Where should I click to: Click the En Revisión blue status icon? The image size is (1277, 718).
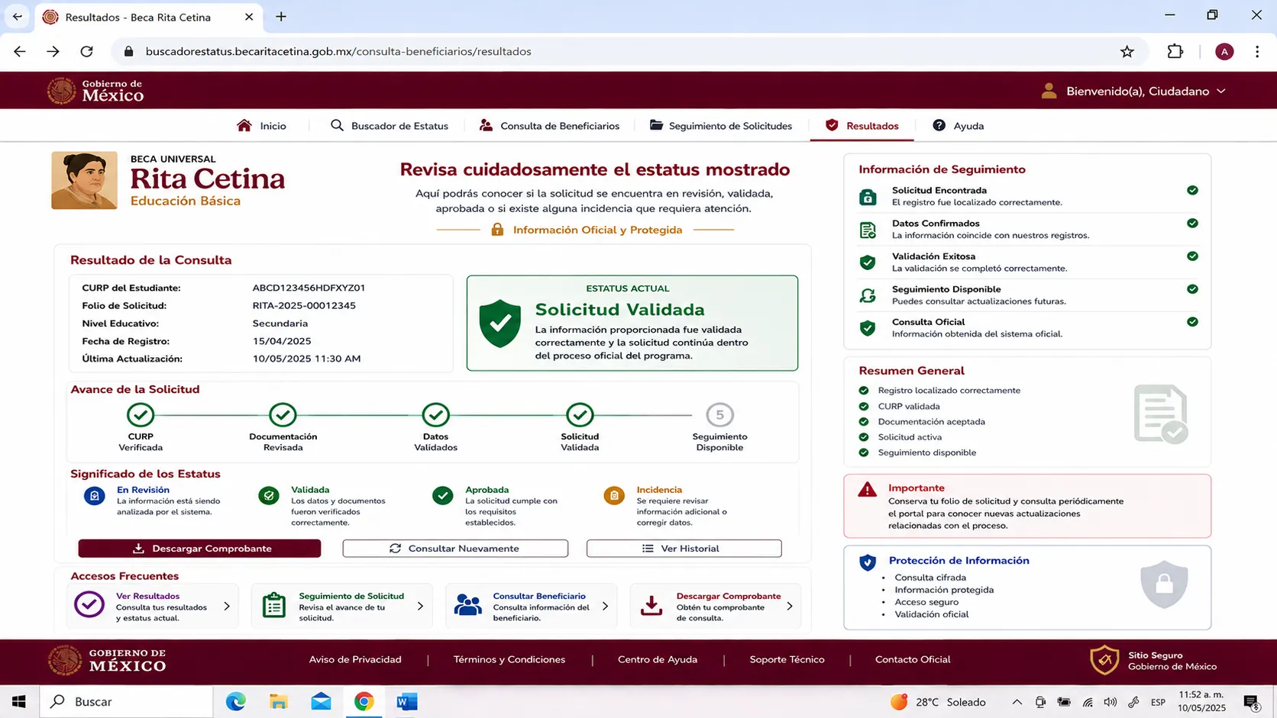point(94,496)
